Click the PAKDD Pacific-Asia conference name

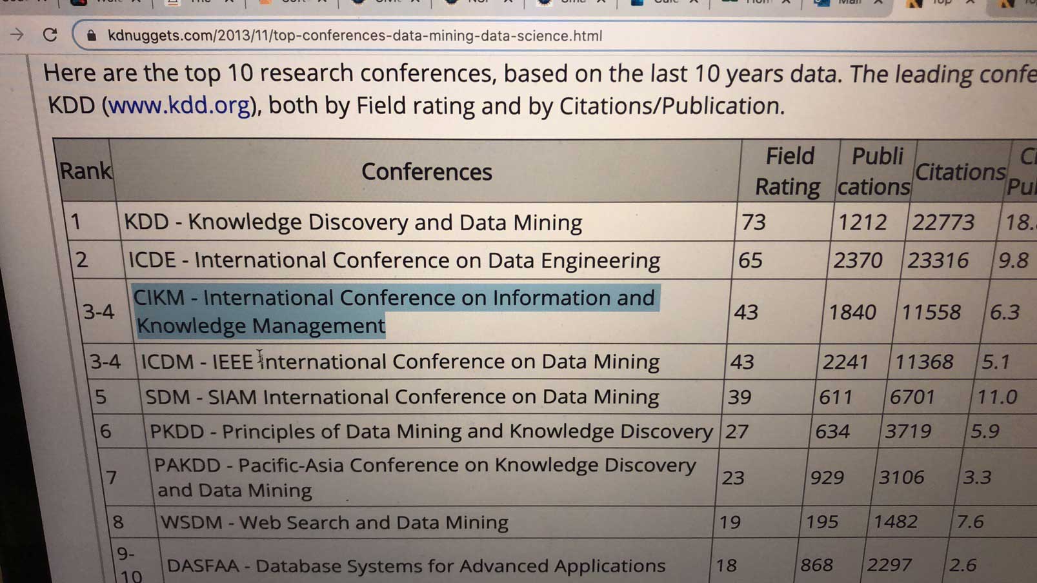click(426, 477)
